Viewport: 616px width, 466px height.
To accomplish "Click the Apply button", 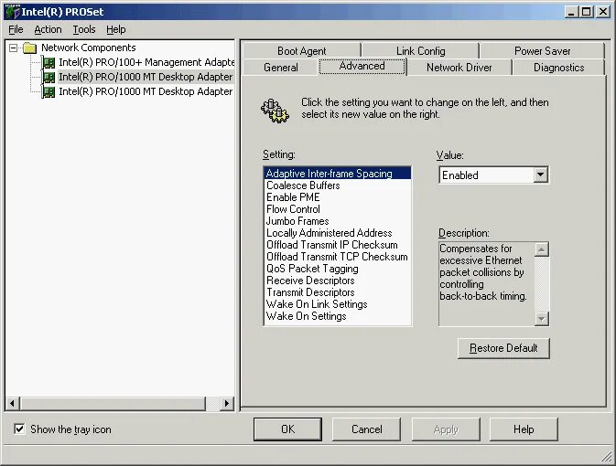I will point(446,429).
